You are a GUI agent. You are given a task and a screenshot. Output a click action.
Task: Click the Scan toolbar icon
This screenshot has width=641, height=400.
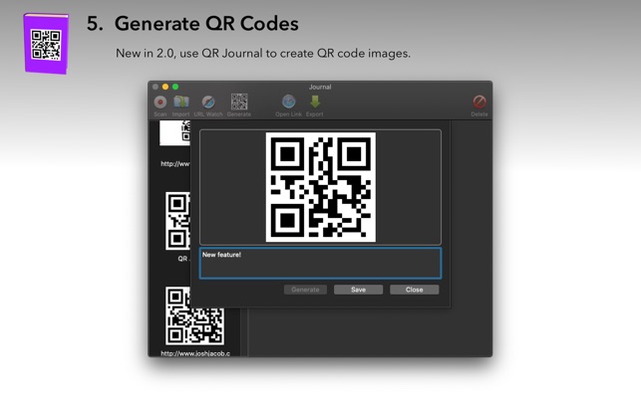point(160,102)
